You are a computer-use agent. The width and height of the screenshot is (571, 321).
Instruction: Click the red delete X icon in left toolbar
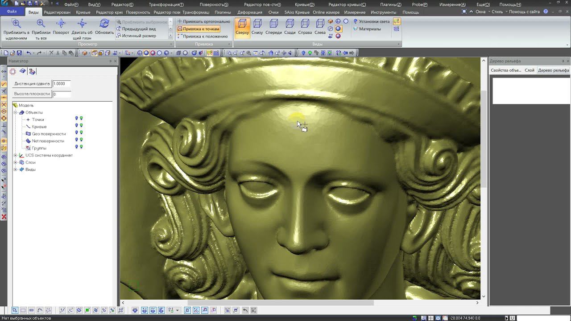pyautogui.click(x=4, y=217)
